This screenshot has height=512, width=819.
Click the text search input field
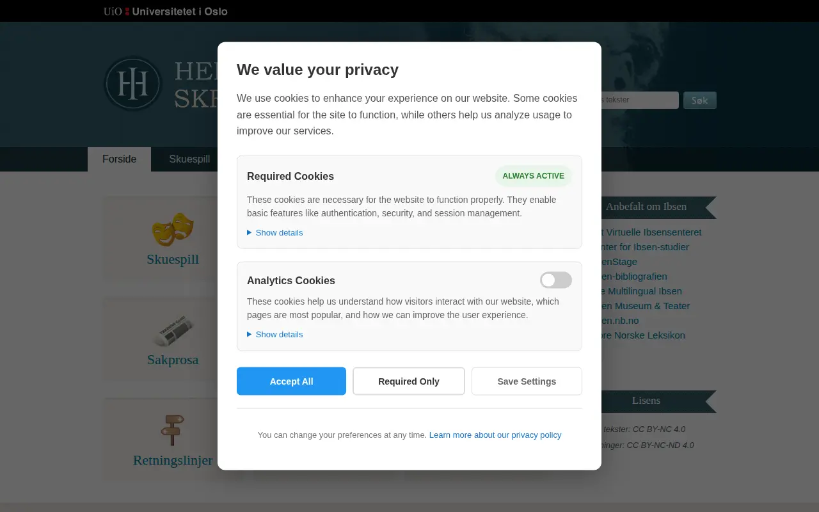pyautogui.click(x=640, y=100)
